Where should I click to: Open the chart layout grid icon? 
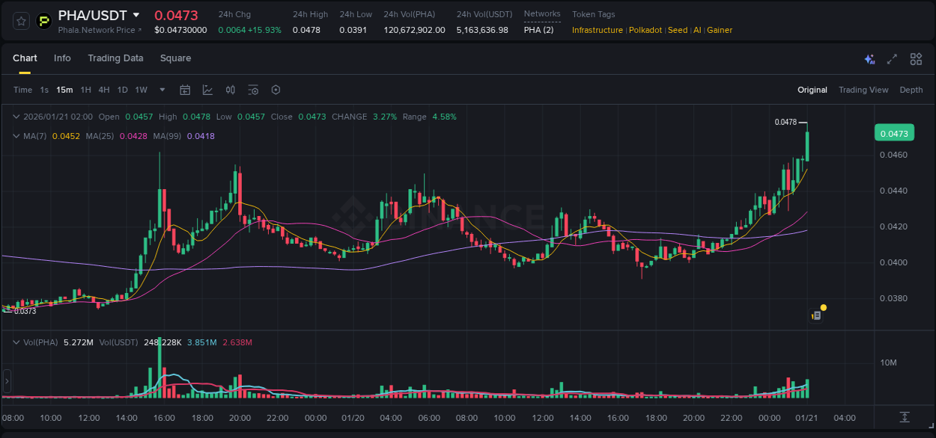pos(916,59)
